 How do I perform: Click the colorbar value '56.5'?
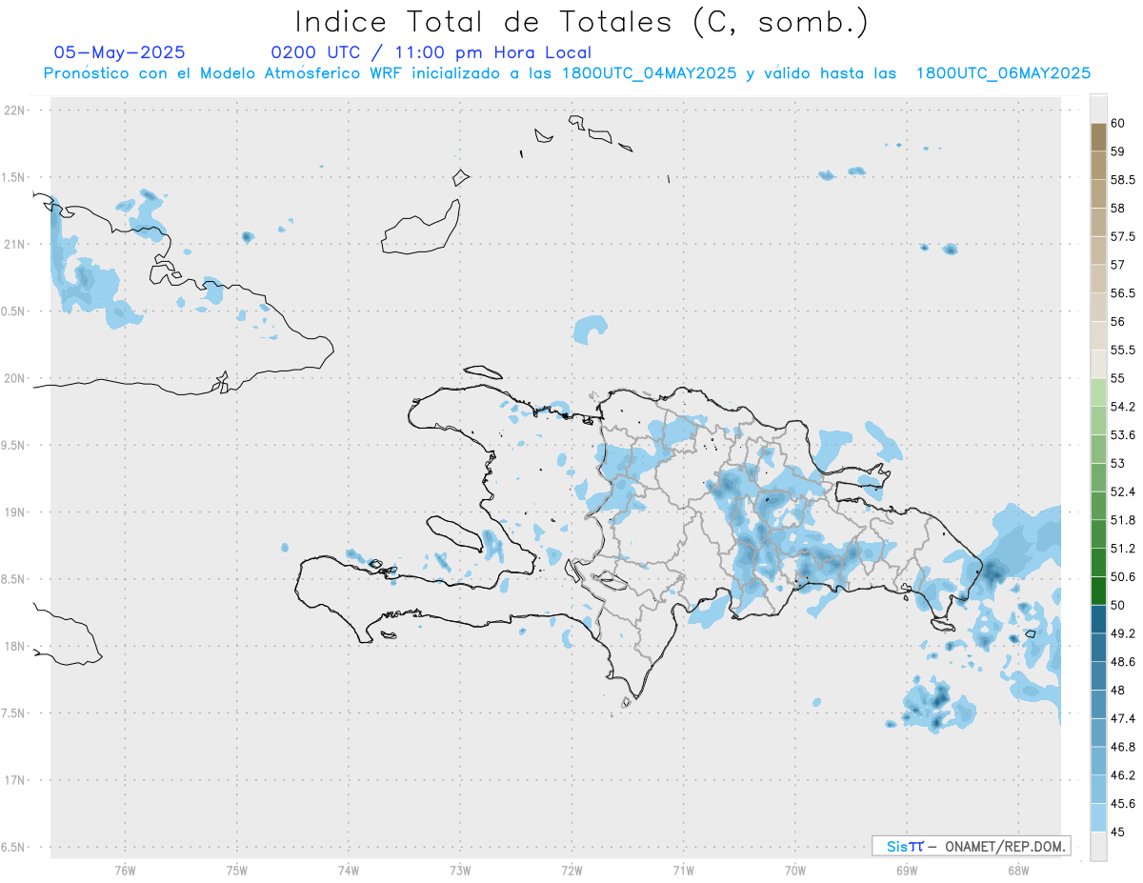pos(1123,293)
